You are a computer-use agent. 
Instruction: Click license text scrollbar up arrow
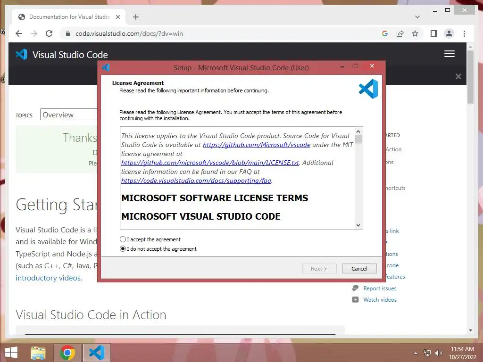[x=358, y=132]
